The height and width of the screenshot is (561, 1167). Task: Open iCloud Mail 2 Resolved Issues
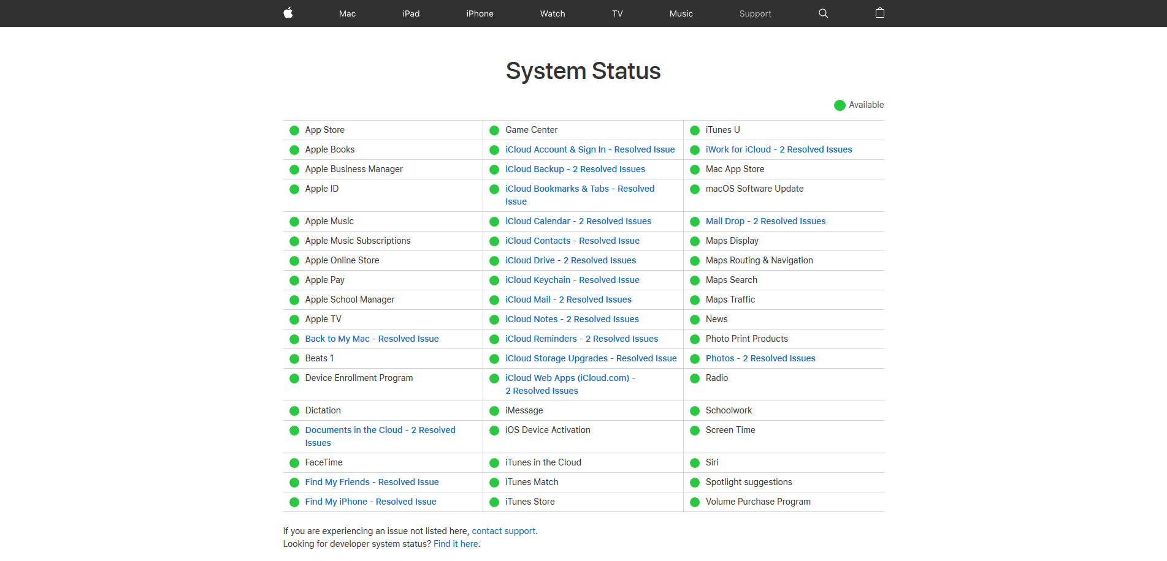tap(568, 299)
